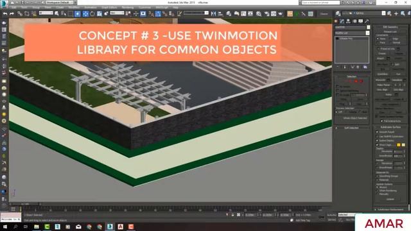Click the Mirror tool icon
Viewport: 411px width, 231px height.
coord(213,13)
